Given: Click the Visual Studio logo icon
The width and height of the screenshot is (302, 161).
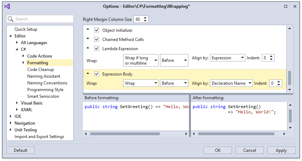Looking at the screenshot, I should tap(7, 6).
